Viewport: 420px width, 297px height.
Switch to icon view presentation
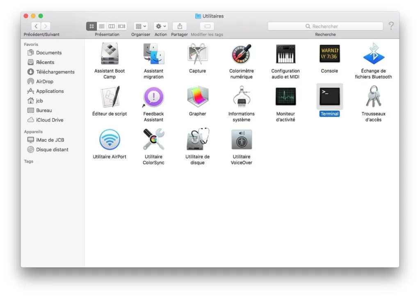91,26
